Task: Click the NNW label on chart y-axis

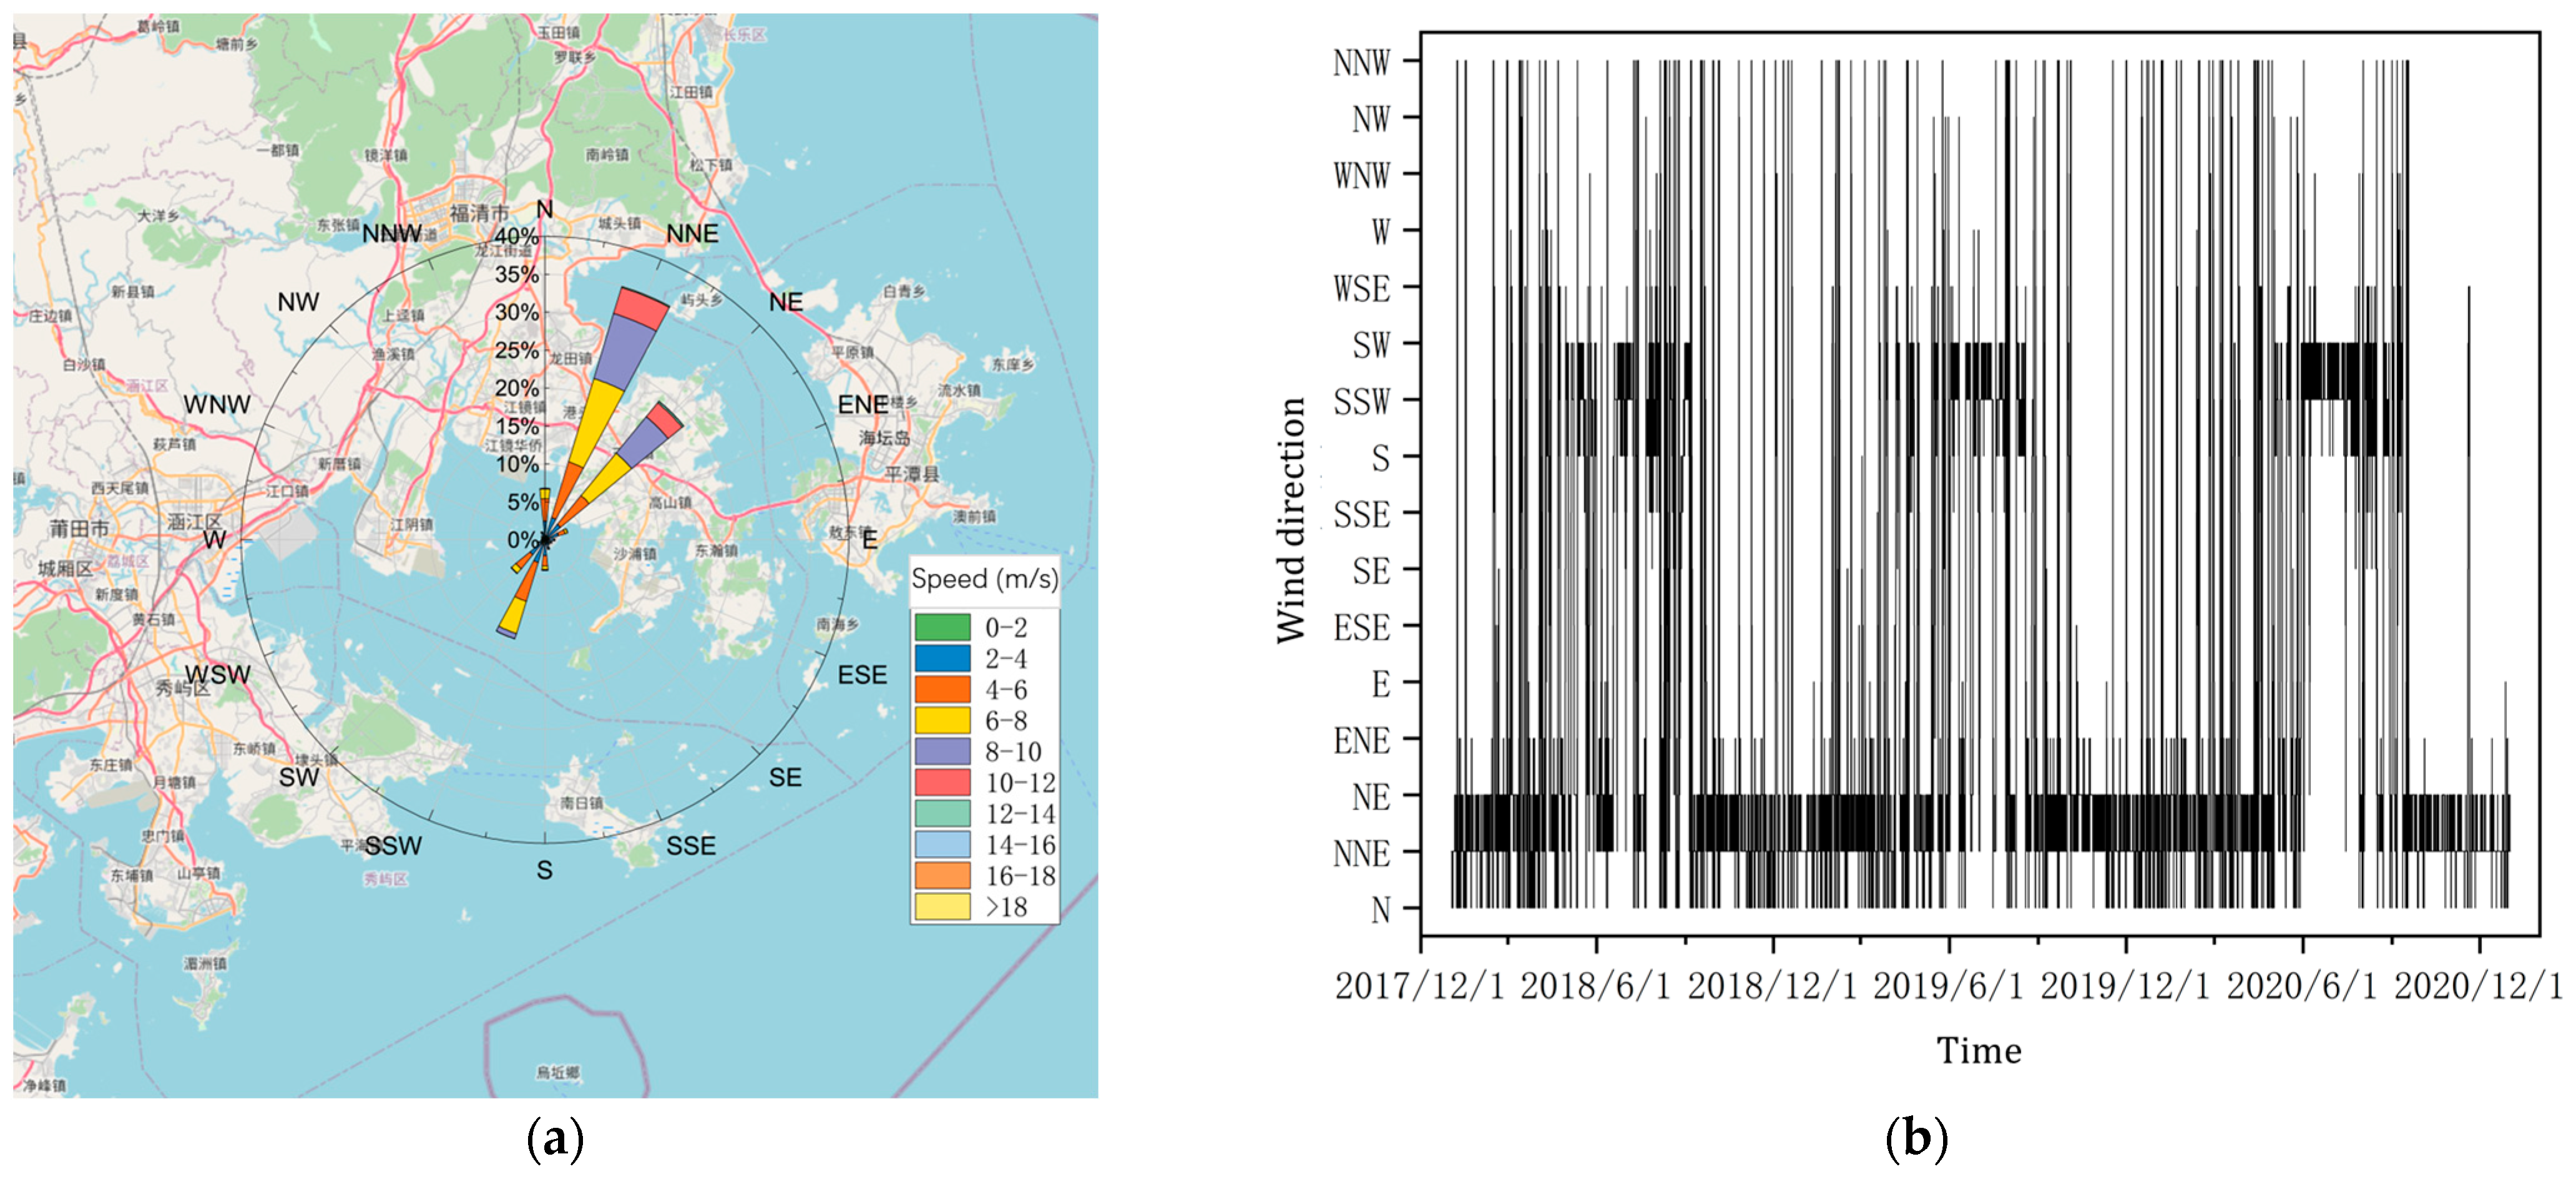Action: 1361,63
